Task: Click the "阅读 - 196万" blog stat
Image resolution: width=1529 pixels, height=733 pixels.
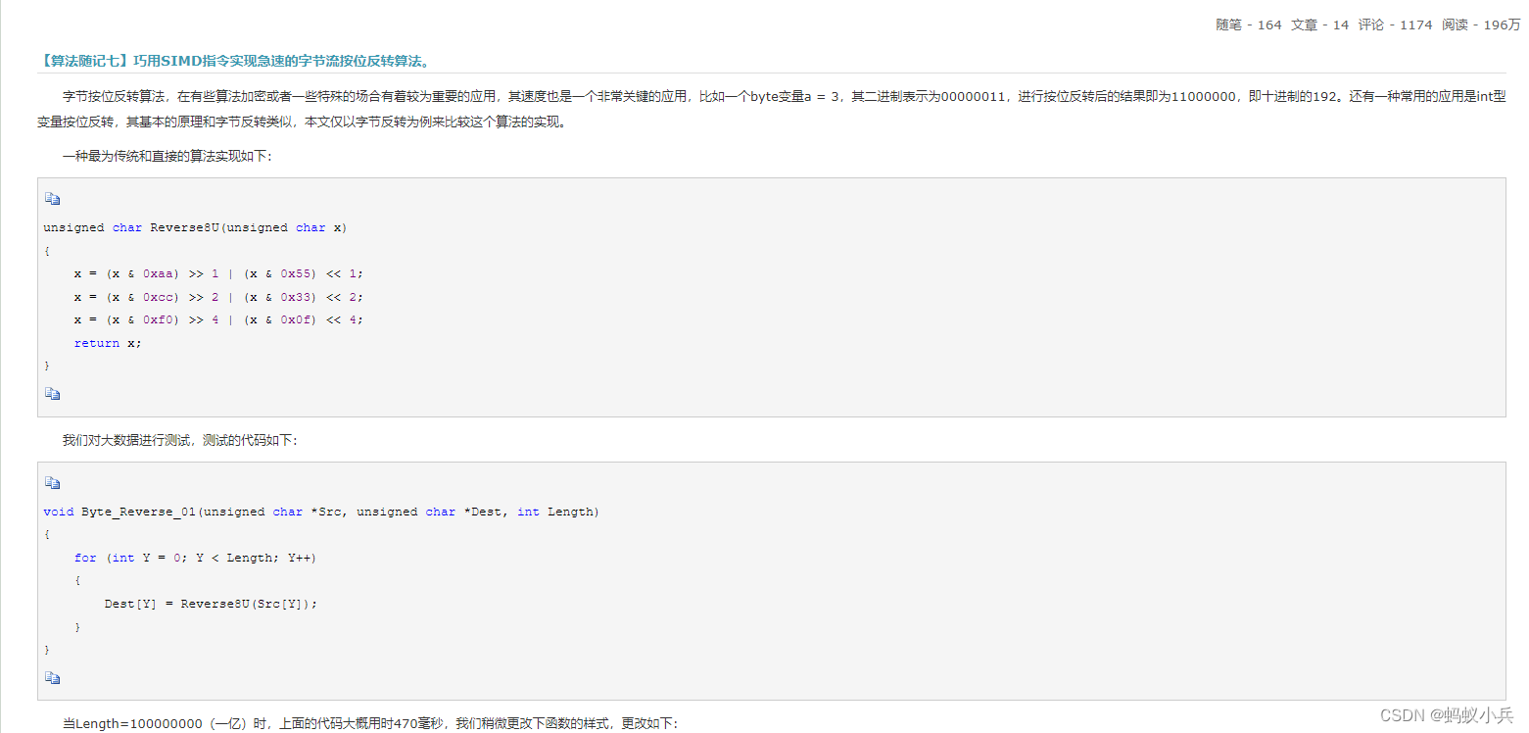Action: tap(1481, 25)
